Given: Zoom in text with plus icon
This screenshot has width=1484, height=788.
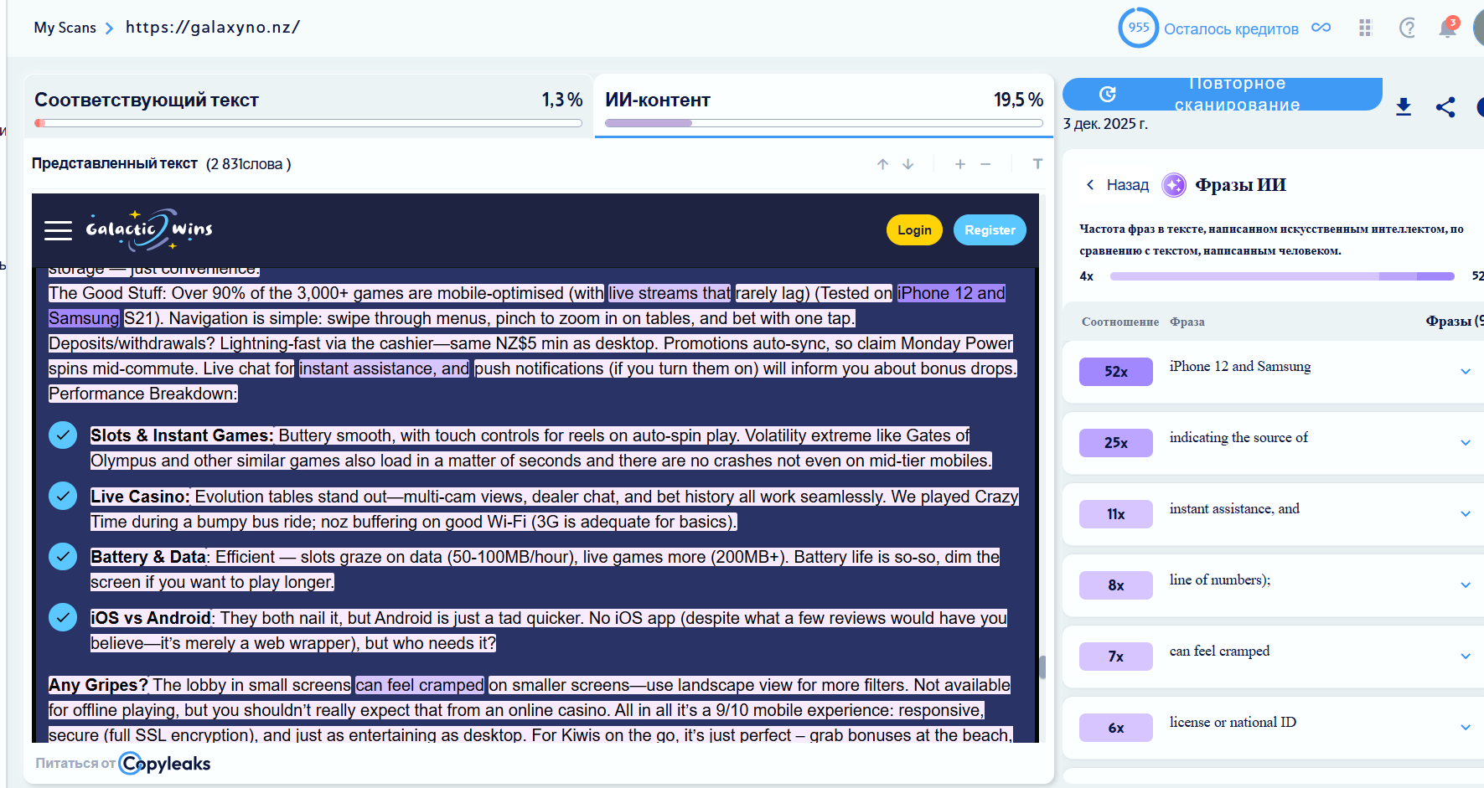Looking at the screenshot, I should (960, 164).
